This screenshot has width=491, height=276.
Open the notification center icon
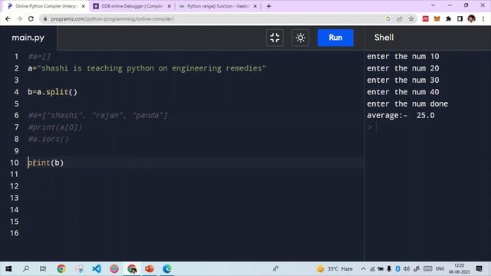[x=479, y=269]
